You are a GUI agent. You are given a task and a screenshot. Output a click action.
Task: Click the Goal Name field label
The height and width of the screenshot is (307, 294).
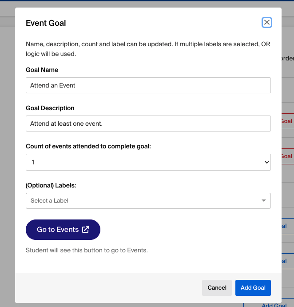point(42,70)
